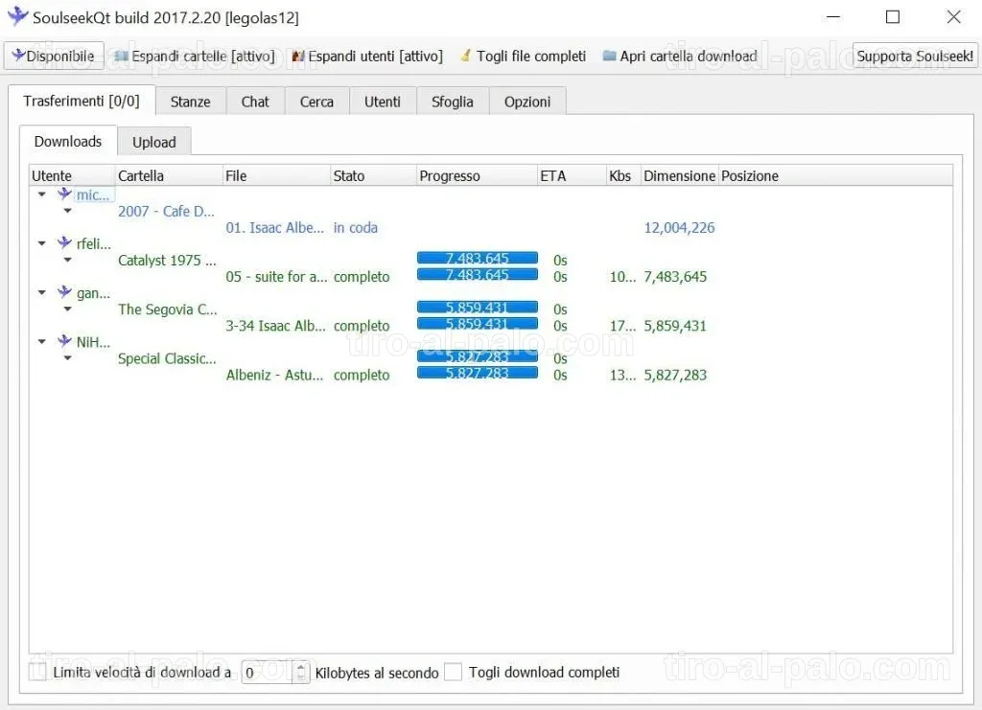Collapse The Segovia C... folder

click(x=68, y=309)
